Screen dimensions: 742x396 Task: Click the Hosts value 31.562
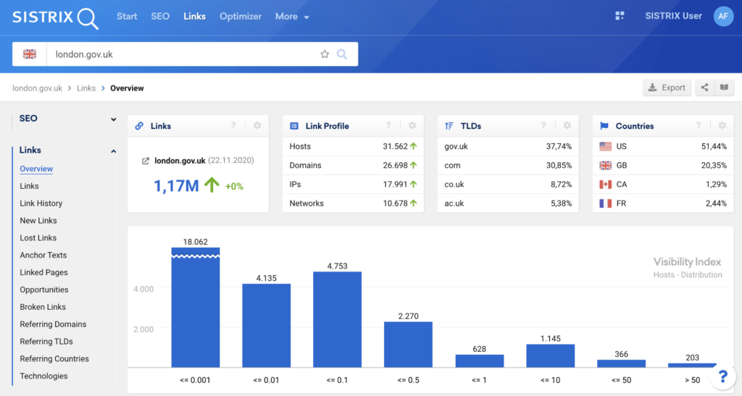(x=395, y=146)
